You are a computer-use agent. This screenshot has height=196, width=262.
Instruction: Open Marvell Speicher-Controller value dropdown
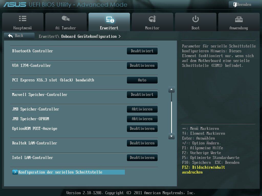click(x=142, y=95)
